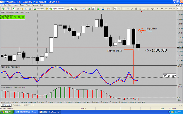Select the Text tool (A icon)
Screen dimensions: 183x114
pyautogui.click(x=144, y=9)
